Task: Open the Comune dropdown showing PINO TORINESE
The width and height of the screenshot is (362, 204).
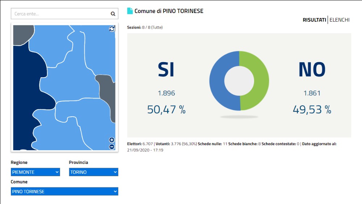Action: tap(64, 191)
